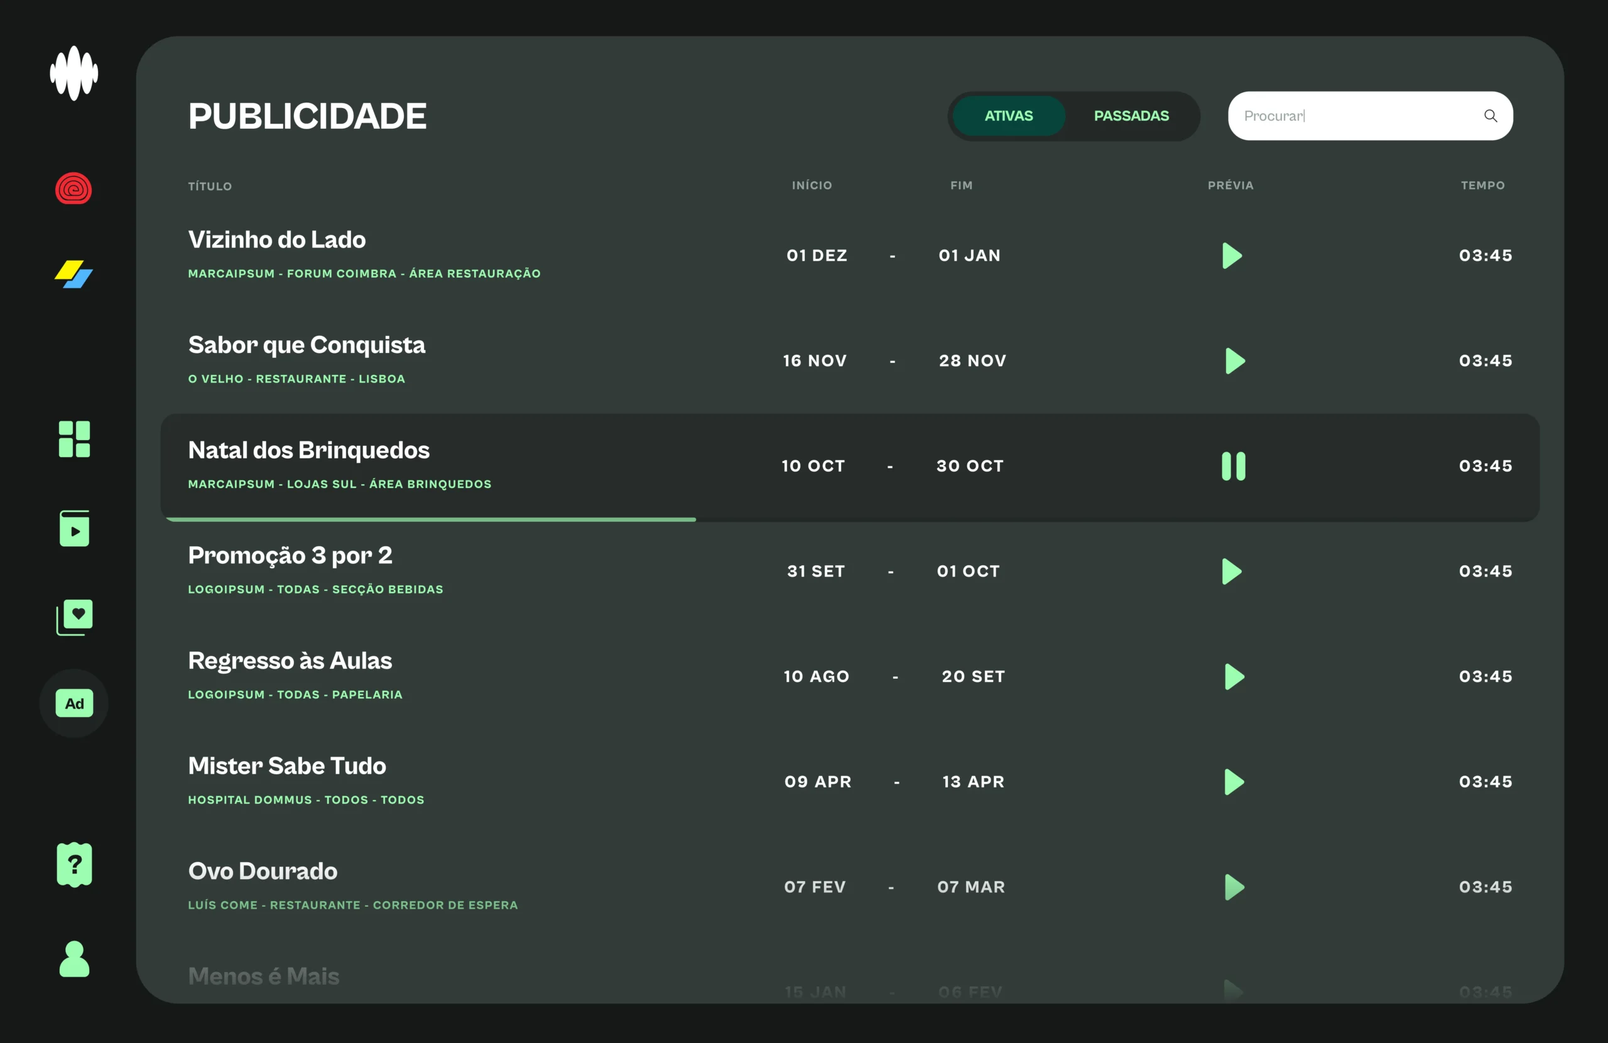Open the dashboard grid icon in sidebar
1608x1043 pixels.
point(74,439)
